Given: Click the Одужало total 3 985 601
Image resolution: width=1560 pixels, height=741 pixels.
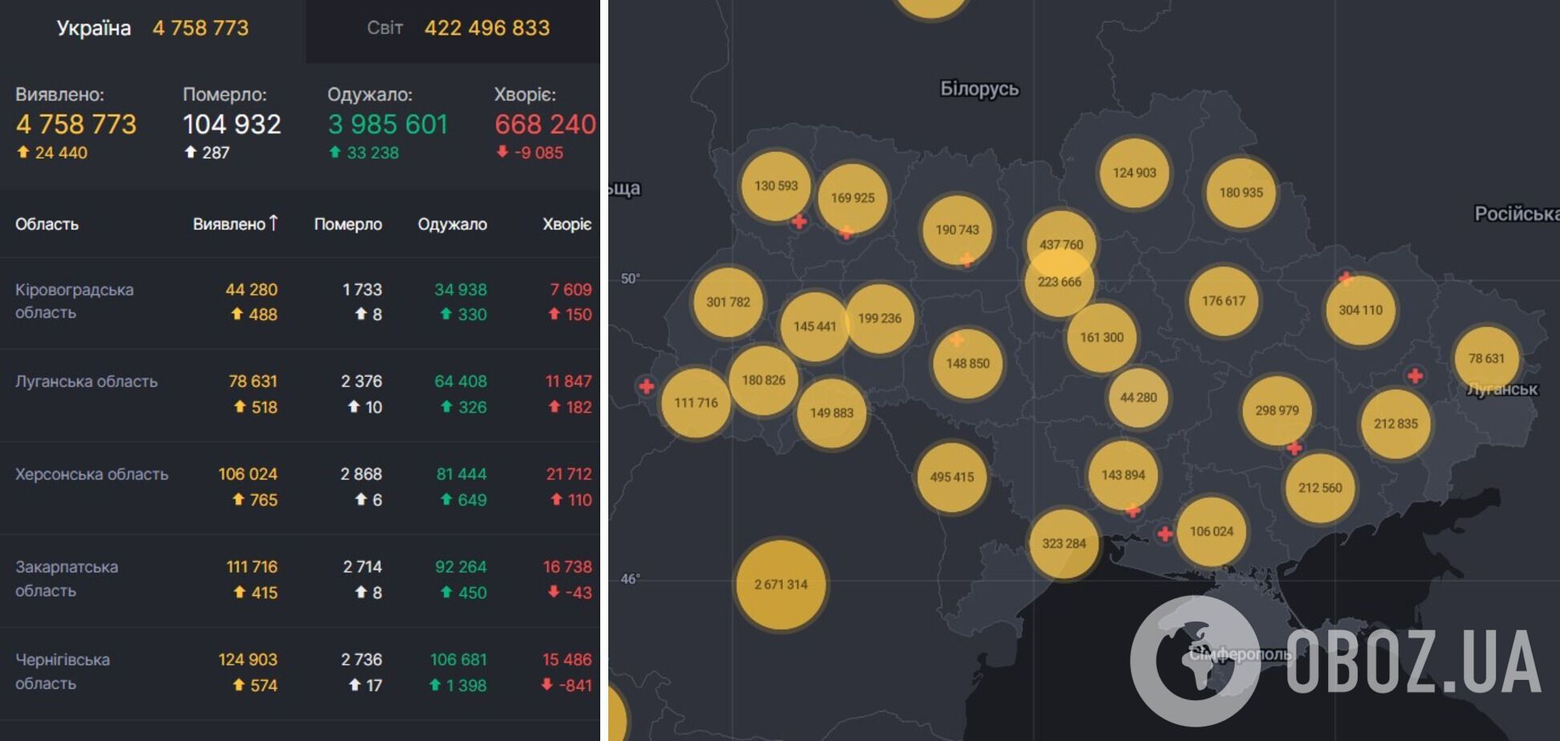Looking at the screenshot, I should 388,124.
